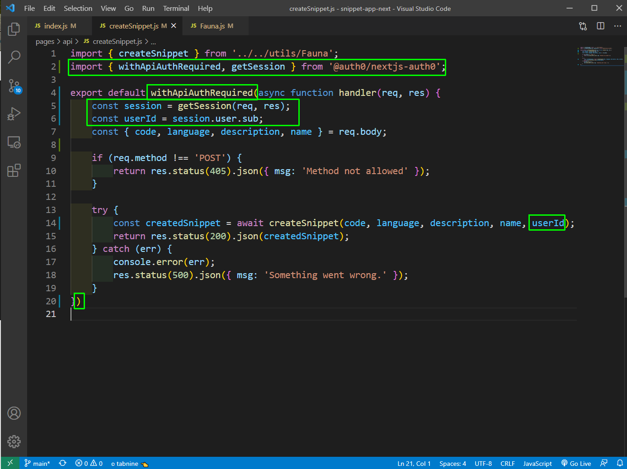Open the Accounts menu icon
627x469 pixels.
click(x=14, y=413)
